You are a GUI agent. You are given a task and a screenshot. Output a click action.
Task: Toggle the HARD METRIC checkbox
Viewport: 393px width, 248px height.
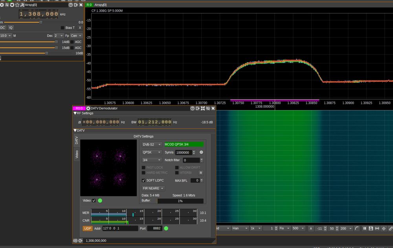click(x=143, y=173)
